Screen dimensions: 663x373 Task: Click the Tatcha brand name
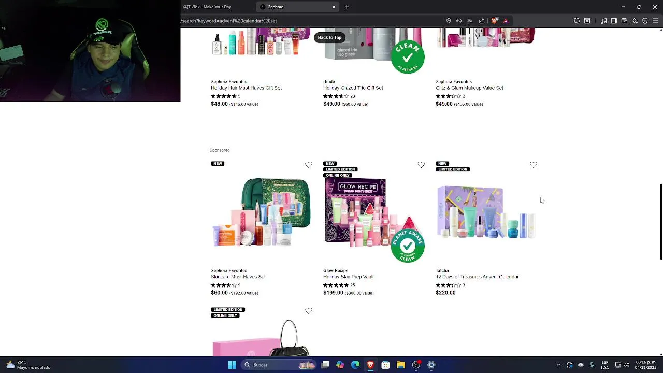pos(442,270)
